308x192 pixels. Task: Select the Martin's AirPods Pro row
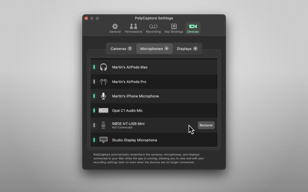tap(154, 82)
